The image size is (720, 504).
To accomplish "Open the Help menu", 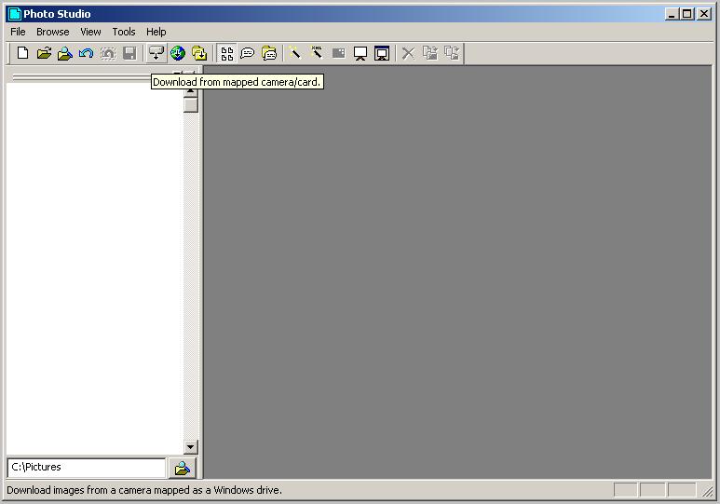I will pos(156,32).
